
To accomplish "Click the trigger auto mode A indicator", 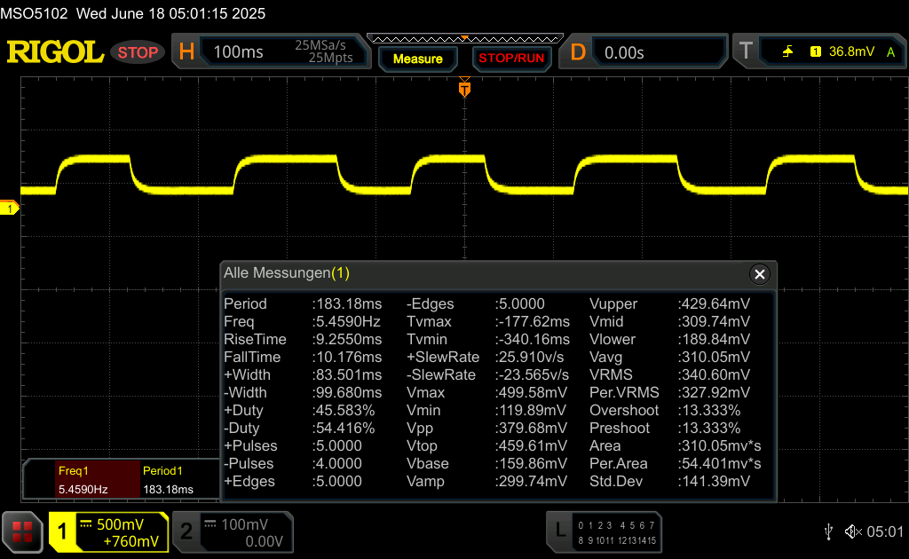I will [x=891, y=52].
